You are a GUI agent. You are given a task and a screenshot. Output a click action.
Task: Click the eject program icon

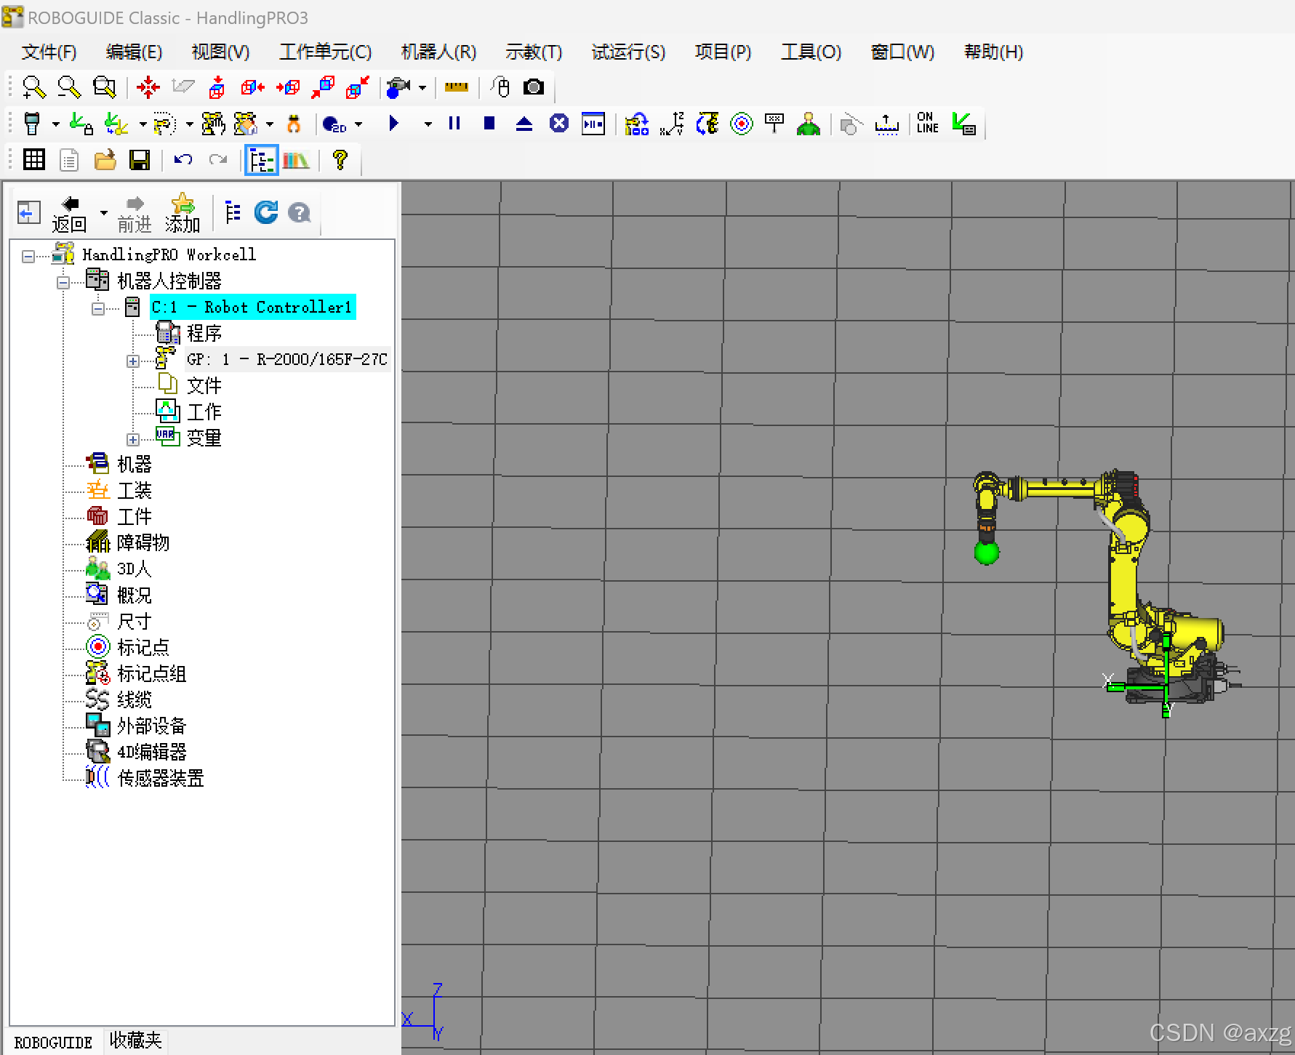[524, 124]
